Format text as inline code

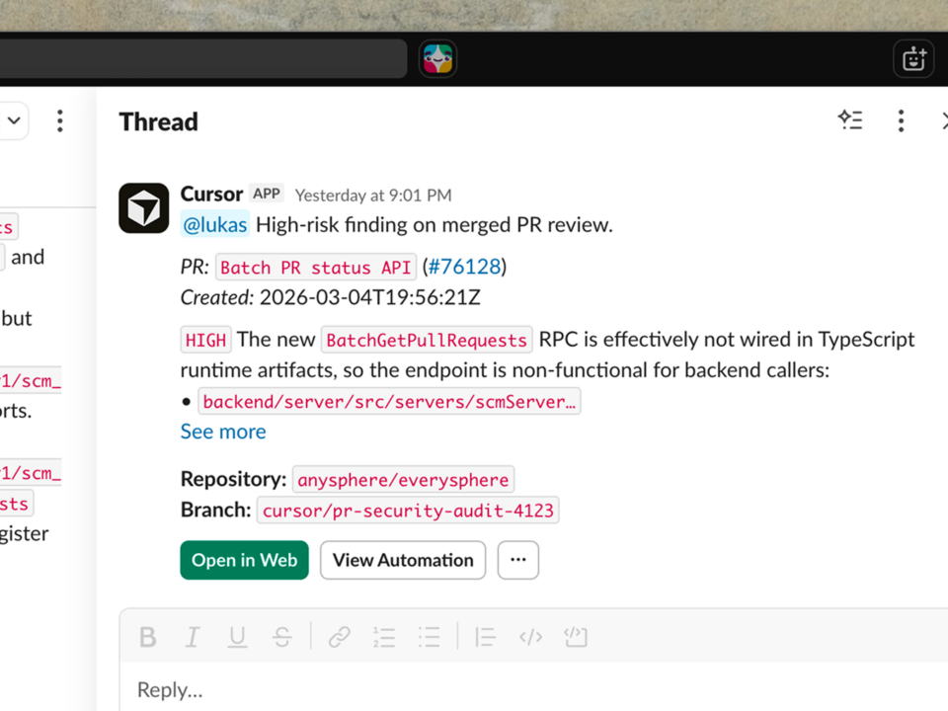530,637
